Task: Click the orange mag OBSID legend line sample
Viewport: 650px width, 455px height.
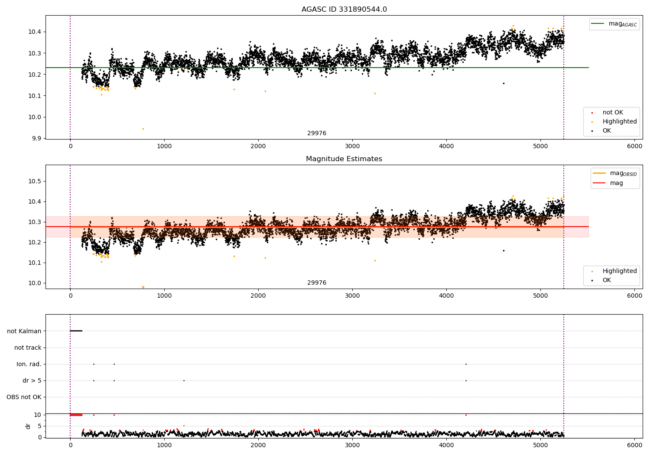Action: (599, 173)
